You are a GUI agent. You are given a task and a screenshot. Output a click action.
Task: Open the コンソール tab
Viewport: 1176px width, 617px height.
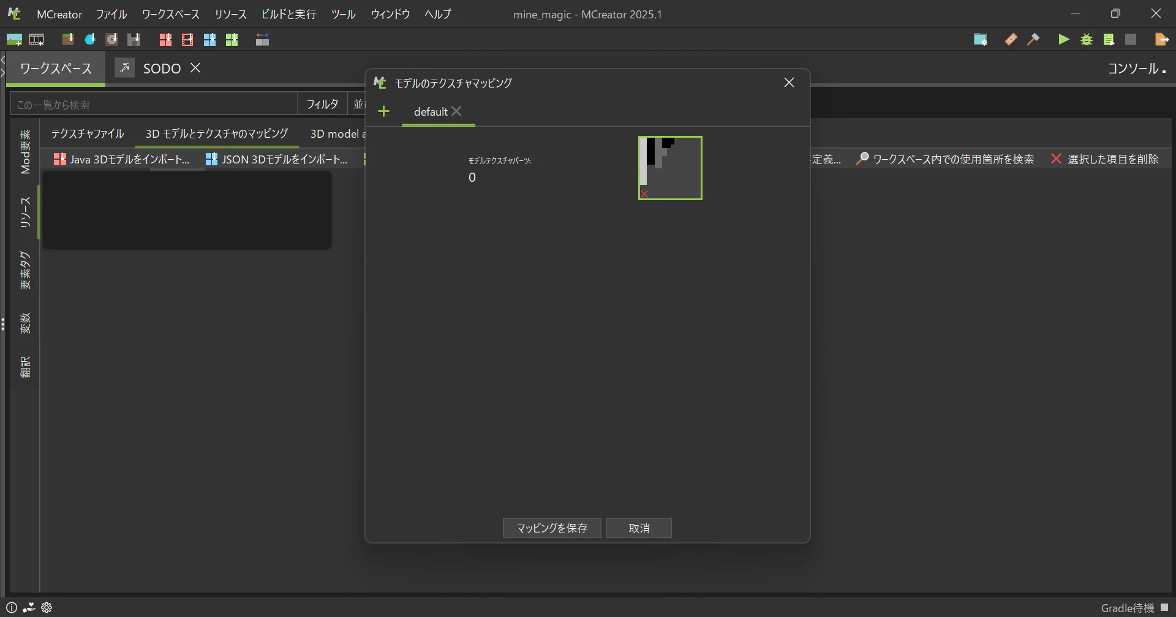coord(1137,69)
